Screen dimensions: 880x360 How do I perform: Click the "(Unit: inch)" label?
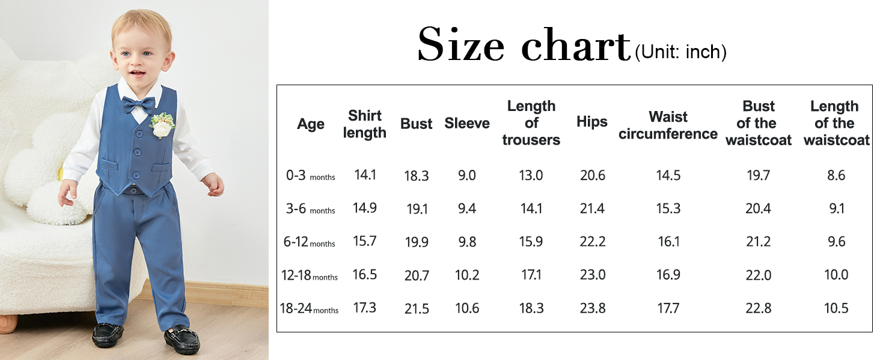pyautogui.click(x=680, y=52)
